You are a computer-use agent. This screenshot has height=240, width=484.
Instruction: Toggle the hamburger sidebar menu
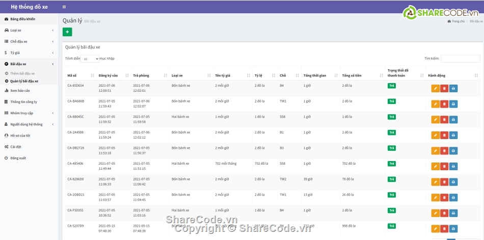64,7
